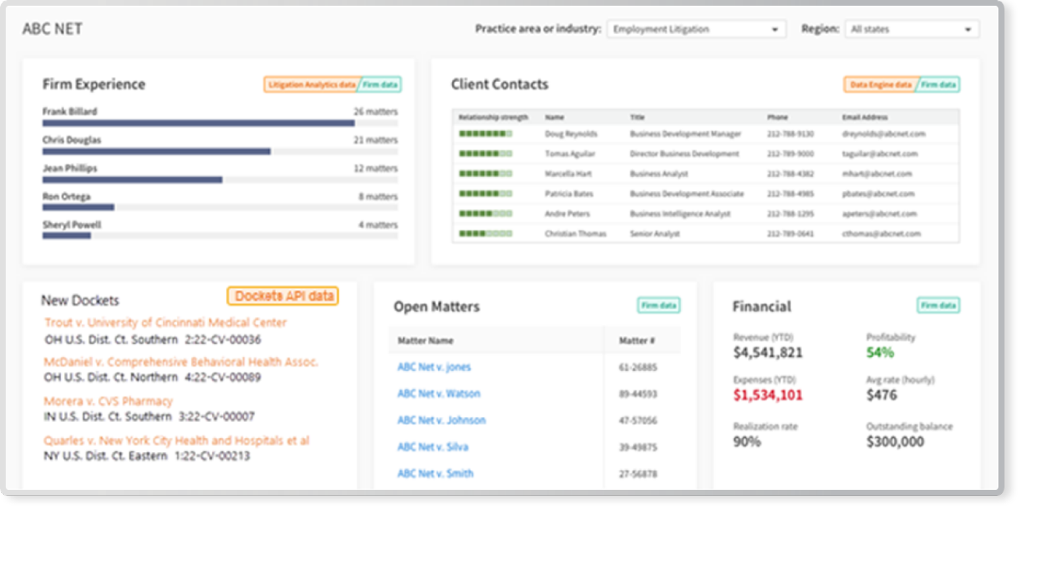Open the Morera v. CVS Pharmacy docket
Screen dimensions: 1038x584
(108, 401)
